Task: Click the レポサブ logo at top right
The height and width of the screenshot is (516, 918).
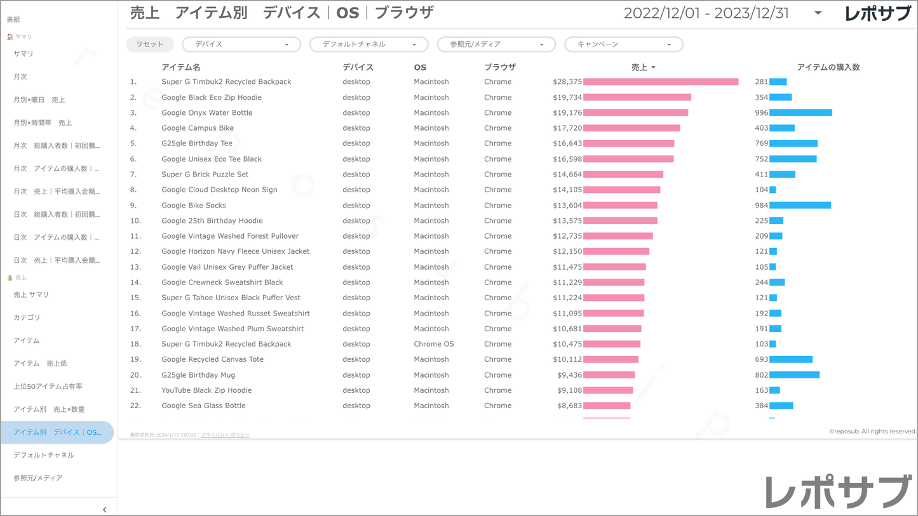Action: (877, 13)
